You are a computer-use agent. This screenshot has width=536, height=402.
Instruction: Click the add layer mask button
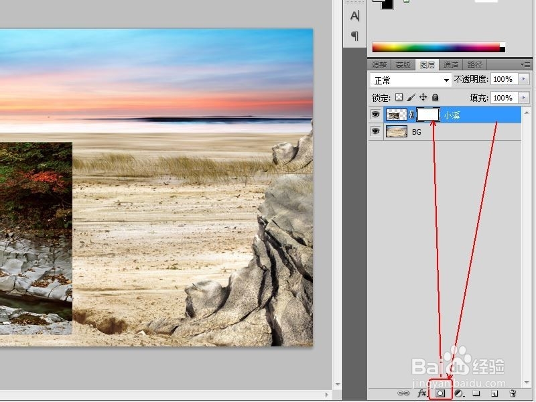click(440, 393)
